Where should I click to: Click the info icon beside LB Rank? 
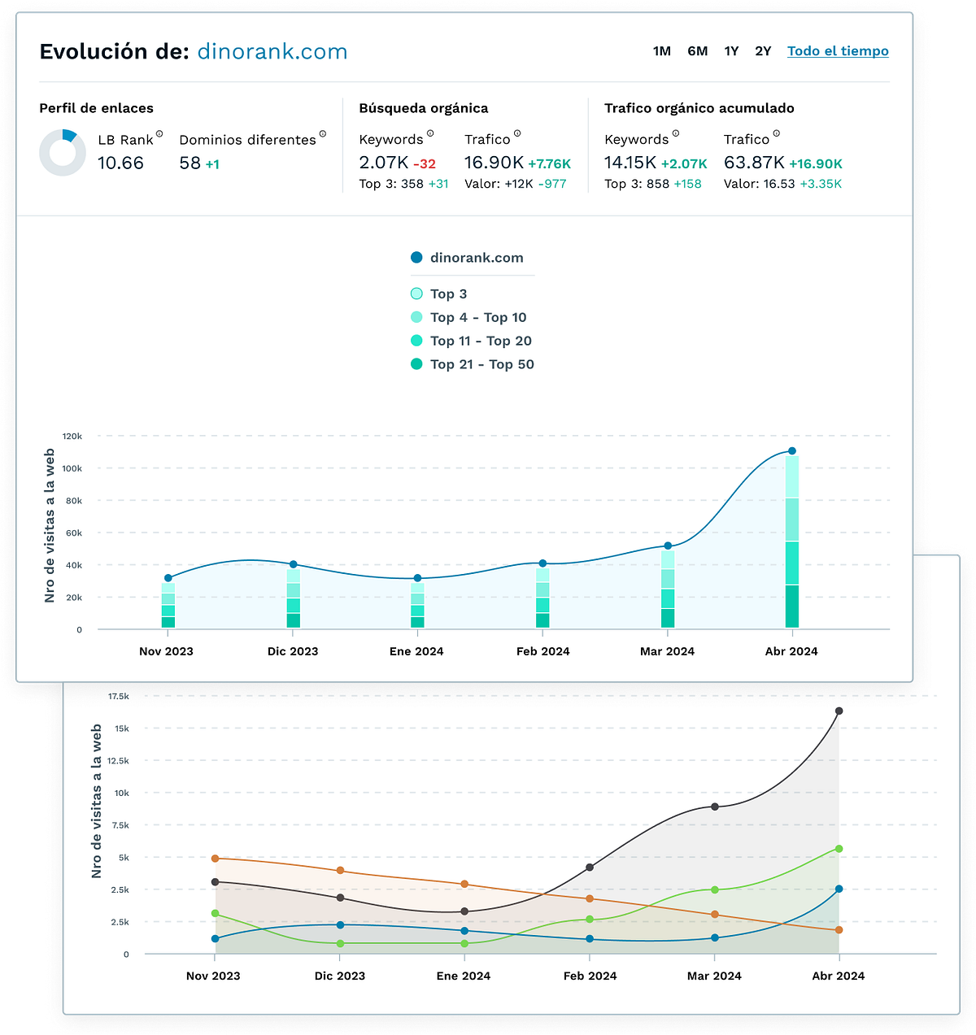point(159,134)
